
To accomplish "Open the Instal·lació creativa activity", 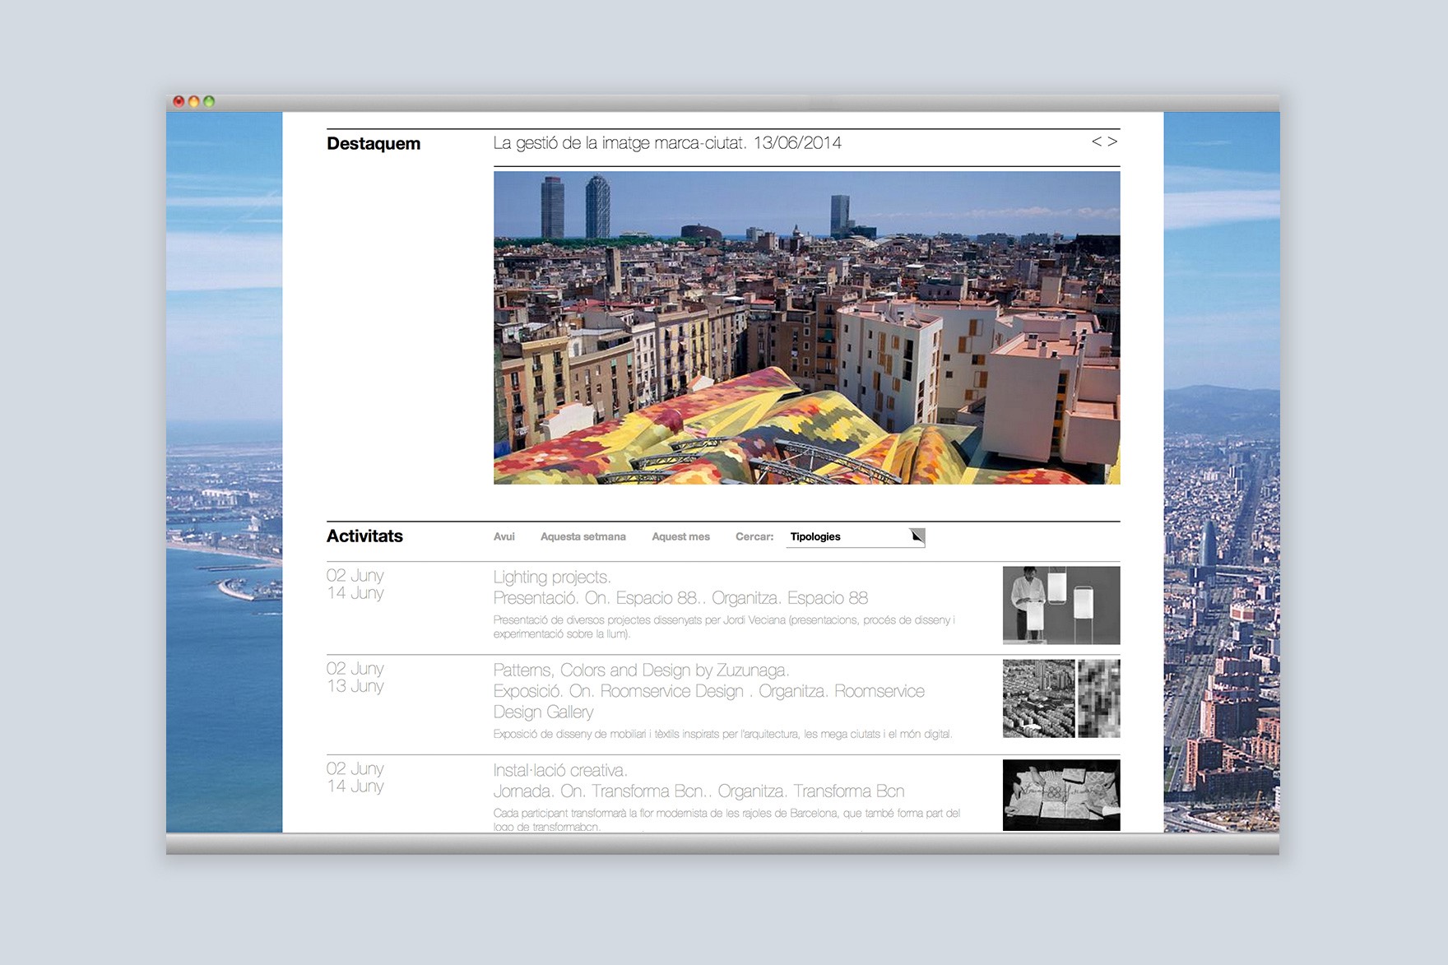I will pyautogui.click(x=560, y=771).
